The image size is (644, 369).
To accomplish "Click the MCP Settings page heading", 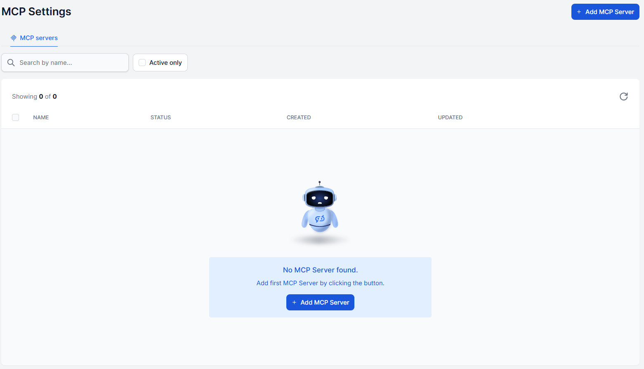I will (x=36, y=12).
